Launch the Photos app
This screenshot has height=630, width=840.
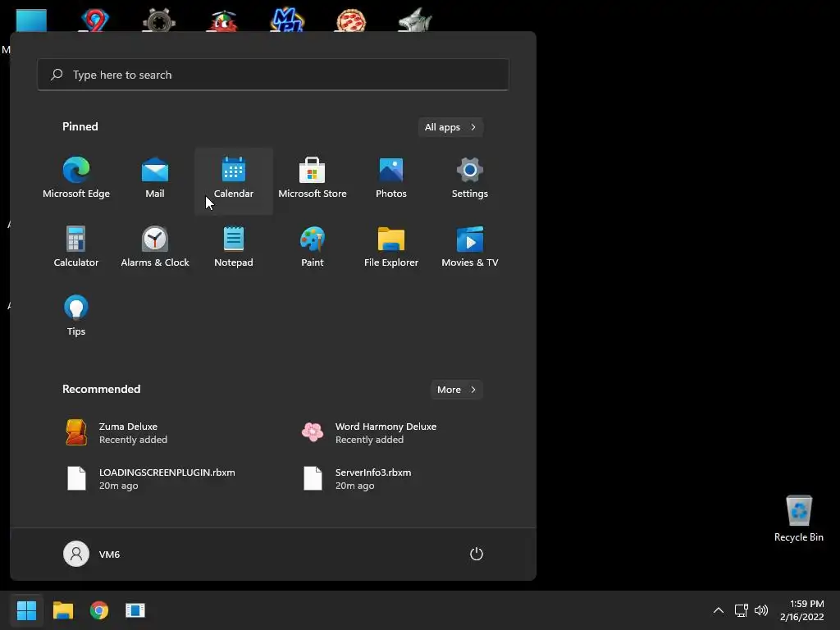click(x=391, y=178)
